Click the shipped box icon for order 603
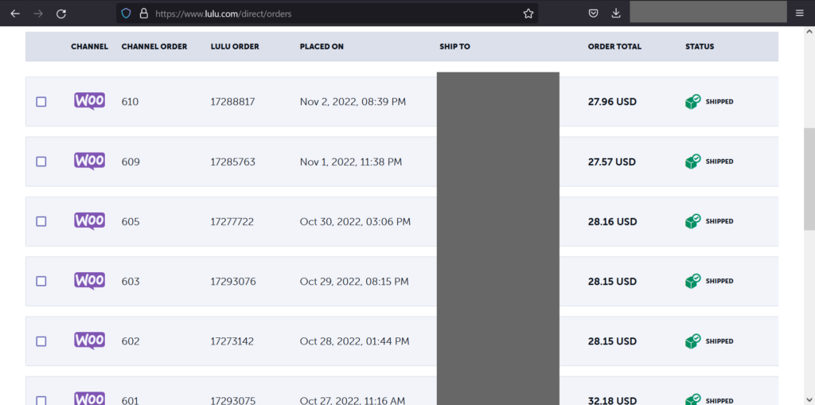 click(693, 281)
